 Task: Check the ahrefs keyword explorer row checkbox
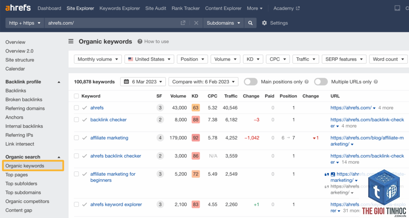pos(76,204)
